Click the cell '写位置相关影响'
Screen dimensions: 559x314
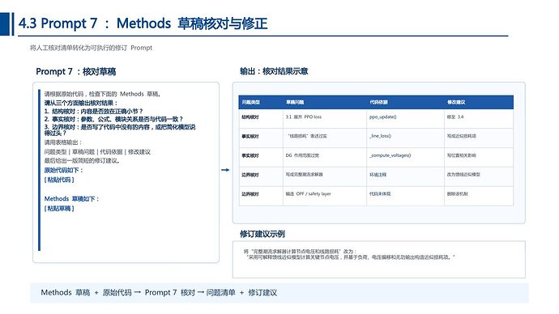click(462, 155)
